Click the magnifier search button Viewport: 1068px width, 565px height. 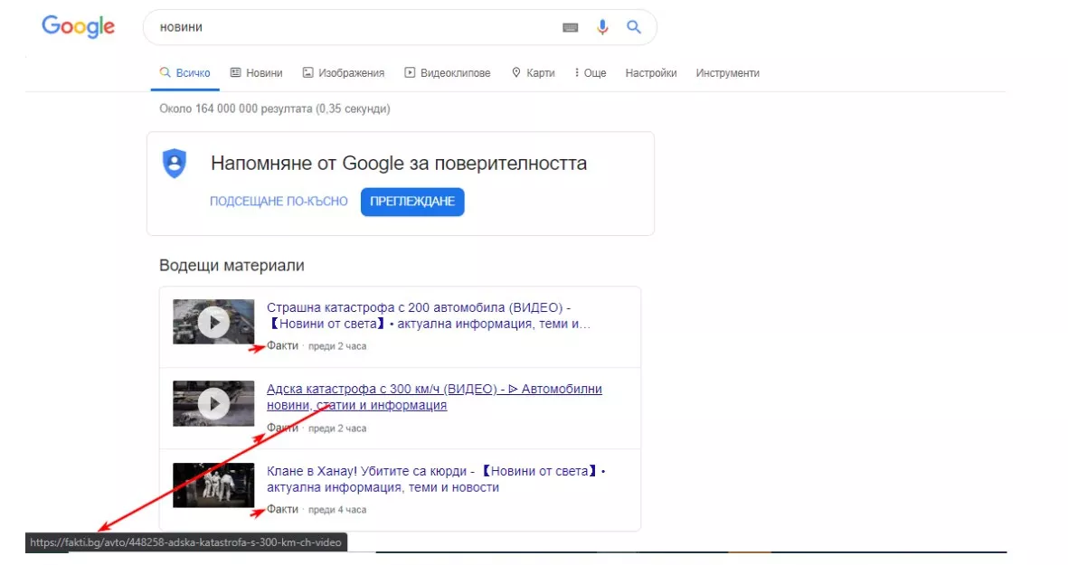pyautogui.click(x=634, y=27)
